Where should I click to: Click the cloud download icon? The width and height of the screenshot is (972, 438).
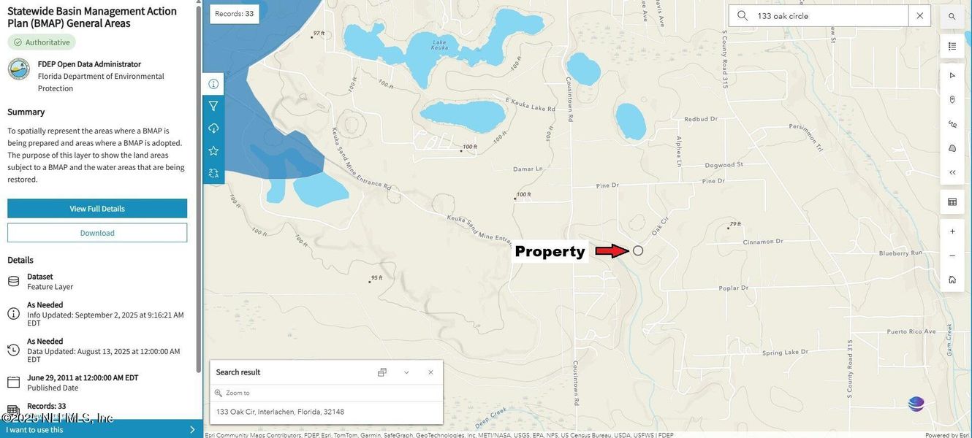pyautogui.click(x=213, y=128)
